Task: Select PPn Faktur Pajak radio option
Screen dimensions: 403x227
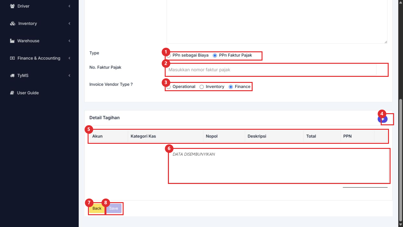Action: coord(215,55)
